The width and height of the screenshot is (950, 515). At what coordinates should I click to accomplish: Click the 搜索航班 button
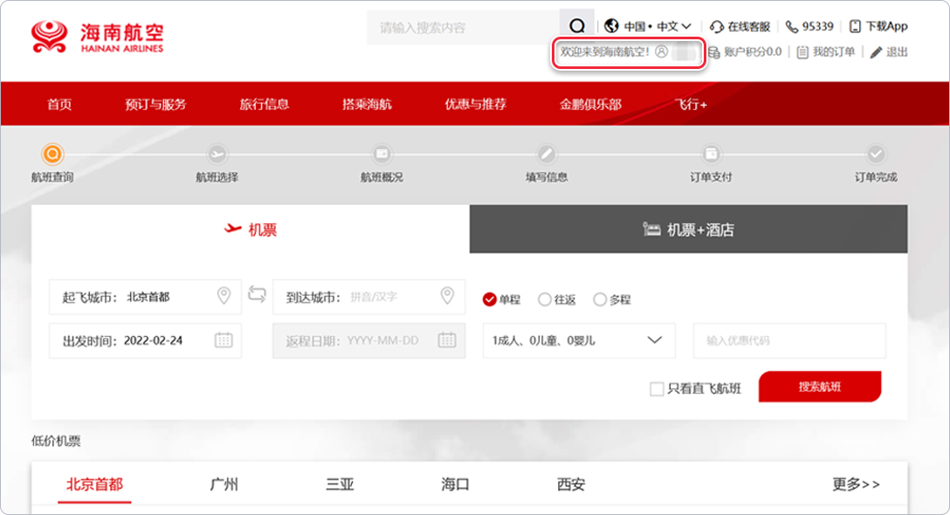[x=819, y=387]
